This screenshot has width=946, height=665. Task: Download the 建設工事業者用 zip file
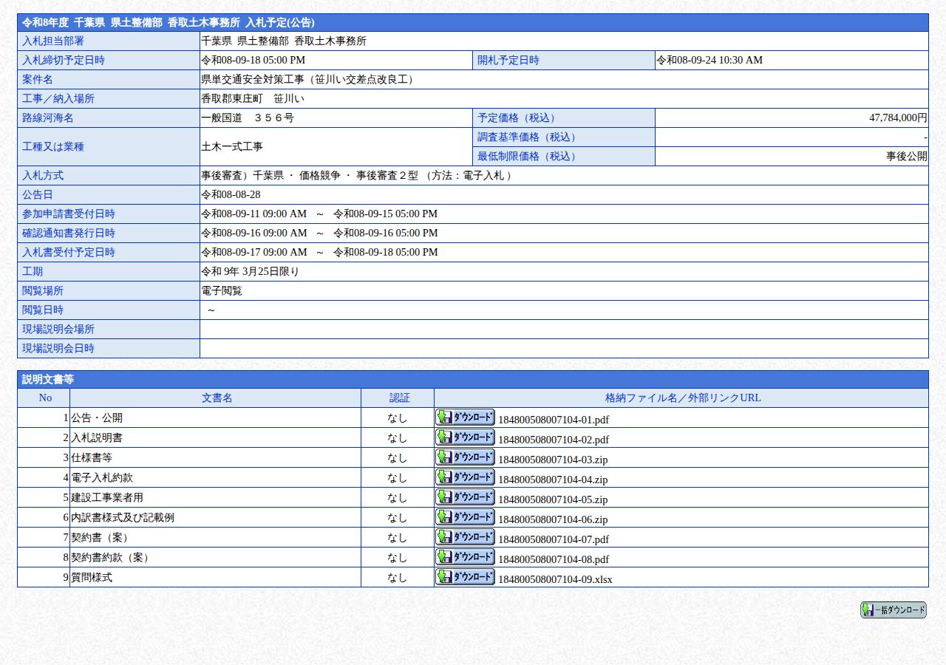pos(465,497)
